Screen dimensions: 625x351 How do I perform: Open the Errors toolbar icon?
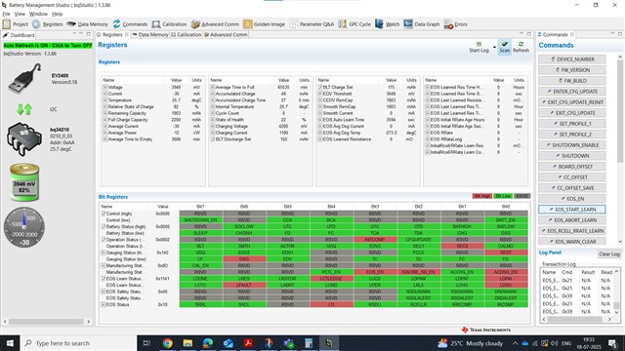click(x=448, y=24)
